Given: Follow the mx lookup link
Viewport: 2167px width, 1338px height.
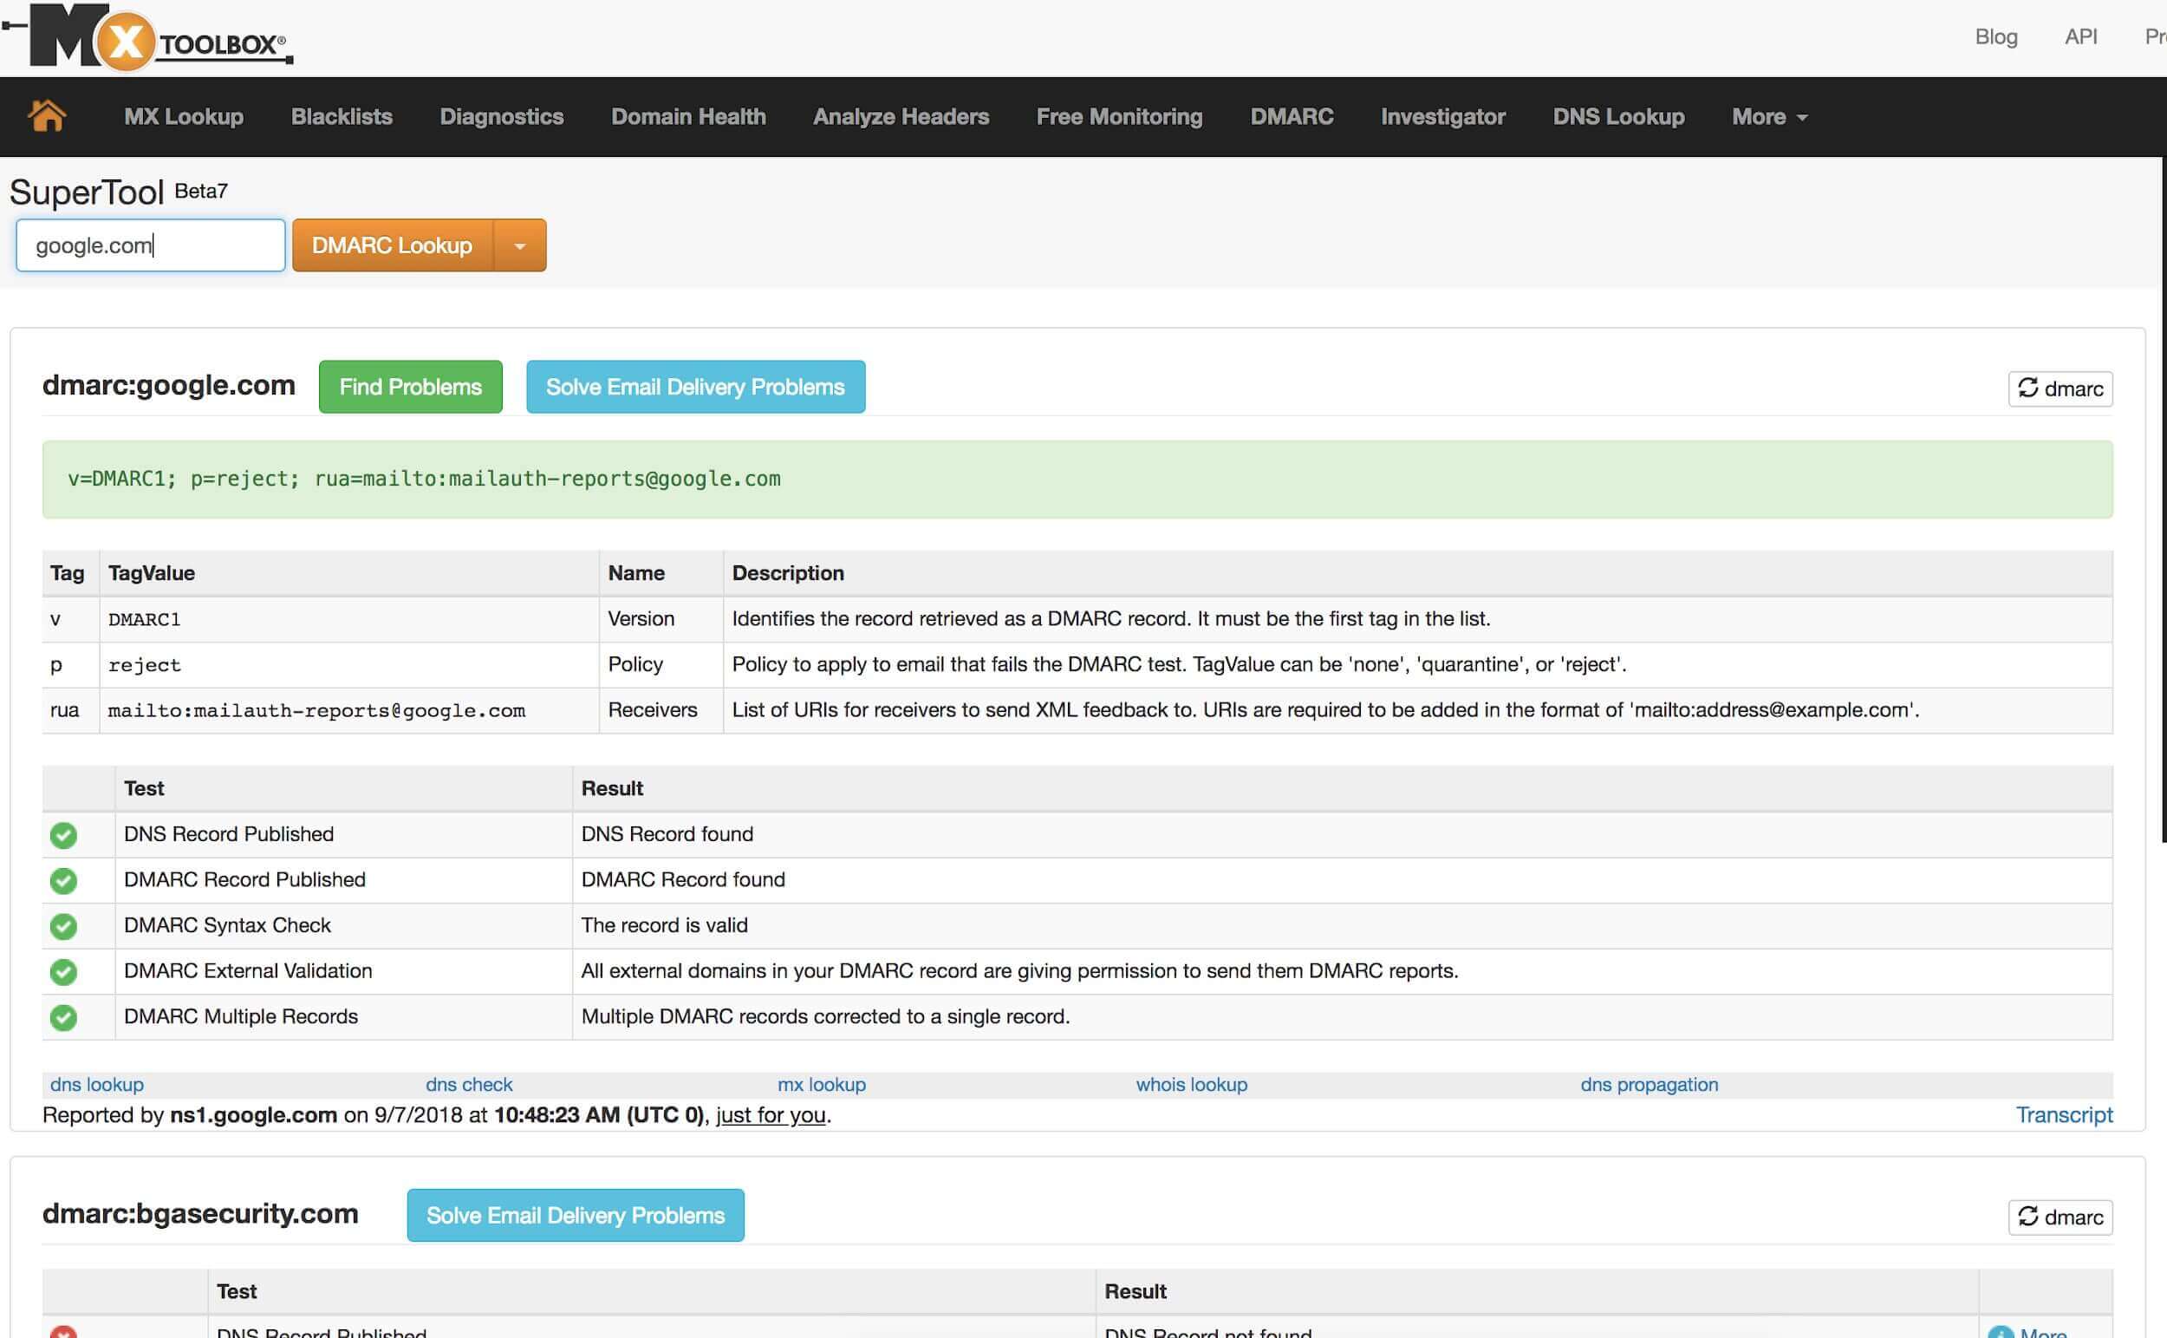Looking at the screenshot, I should [x=821, y=1084].
